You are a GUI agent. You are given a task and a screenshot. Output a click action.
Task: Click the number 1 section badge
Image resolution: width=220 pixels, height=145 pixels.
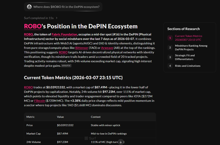pyautogui.click(x=170, y=38)
